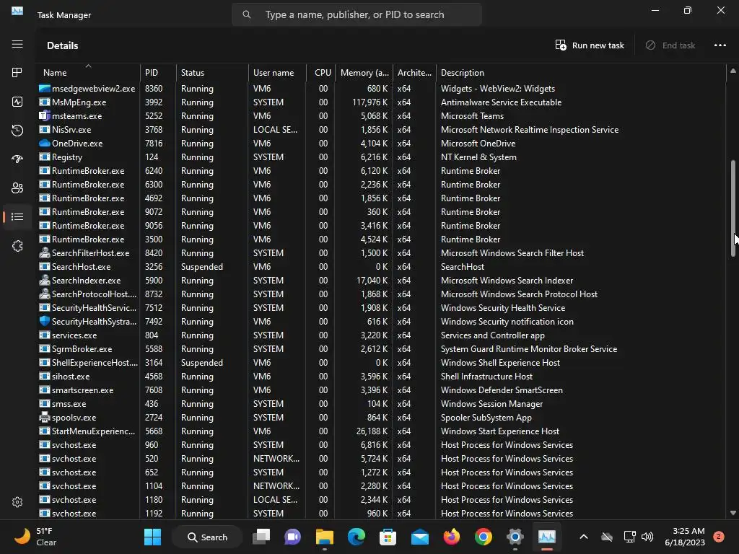Select the StartMenuExperienceHost process row
Image resolution: width=739 pixels, height=554 pixels.
pos(381,431)
